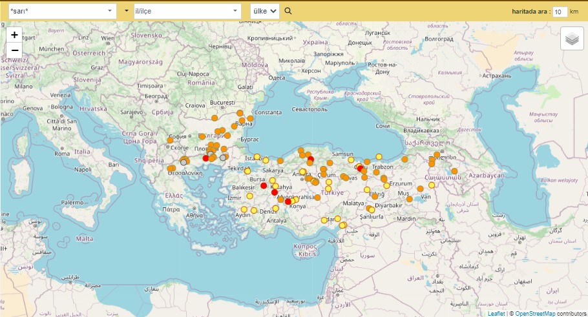Screen dimensions: 588x317
Task: Select the gray marker near Thessaloniki
Action: [185, 162]
